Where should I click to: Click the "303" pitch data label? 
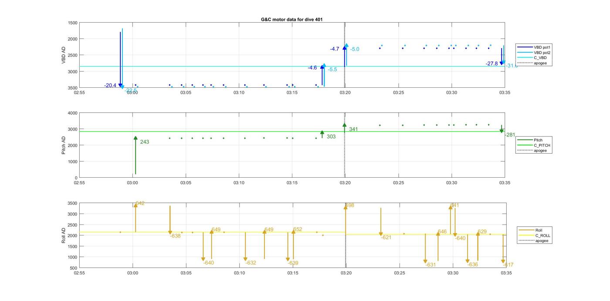pos(331,137)
